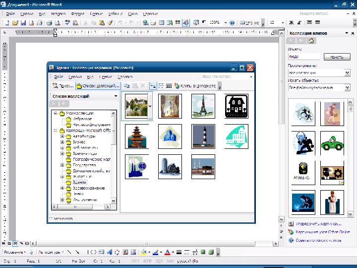The height and width of the screenshot is (268, 357).
Task: Select the Oval tool in drawing toolbar
Action: pyautogui.click(x=93, y=252)
